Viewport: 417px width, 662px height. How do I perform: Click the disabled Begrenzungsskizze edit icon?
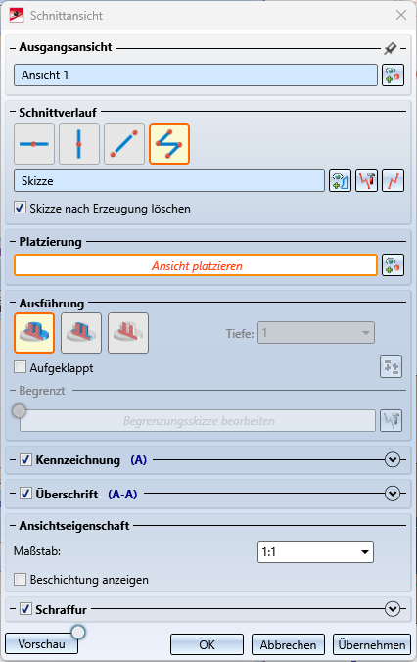pos(391,420)
